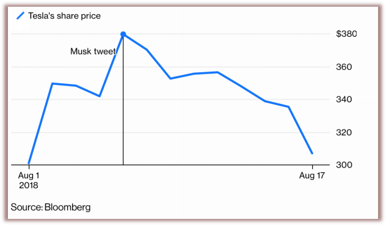Click the Aug 1 axis tick mark
386x225 pixels.
(x=29, y=167)
